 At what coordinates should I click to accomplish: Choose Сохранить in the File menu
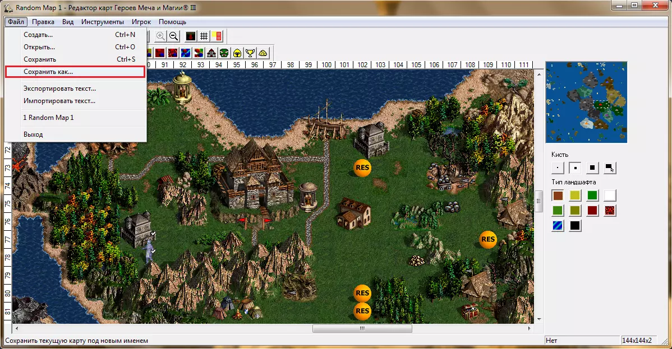(75, 59)
